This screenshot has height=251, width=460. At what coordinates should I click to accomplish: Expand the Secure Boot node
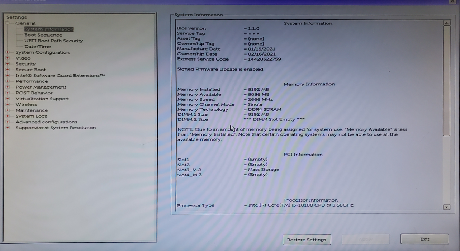click(8, 70)
